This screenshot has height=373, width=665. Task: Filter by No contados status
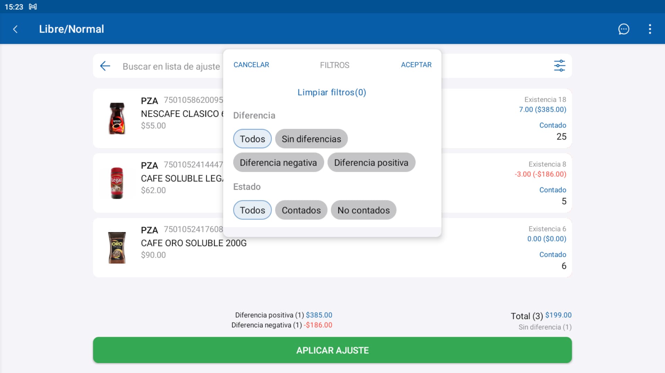tap(363, 210)
